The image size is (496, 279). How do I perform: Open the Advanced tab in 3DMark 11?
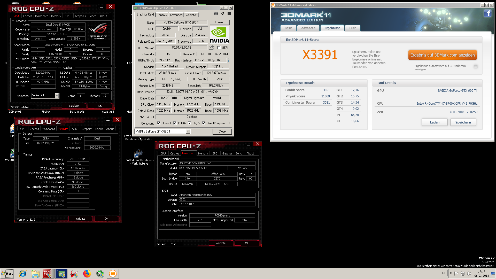click(308, 28)
